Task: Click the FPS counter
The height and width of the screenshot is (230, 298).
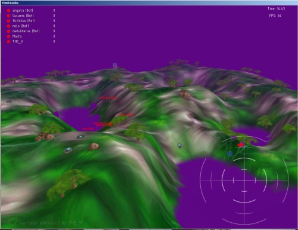Action: click(275, 16)
